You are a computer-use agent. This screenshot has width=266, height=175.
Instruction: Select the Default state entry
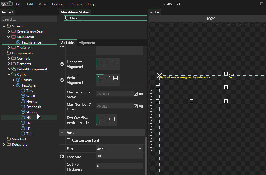(76, 18)
